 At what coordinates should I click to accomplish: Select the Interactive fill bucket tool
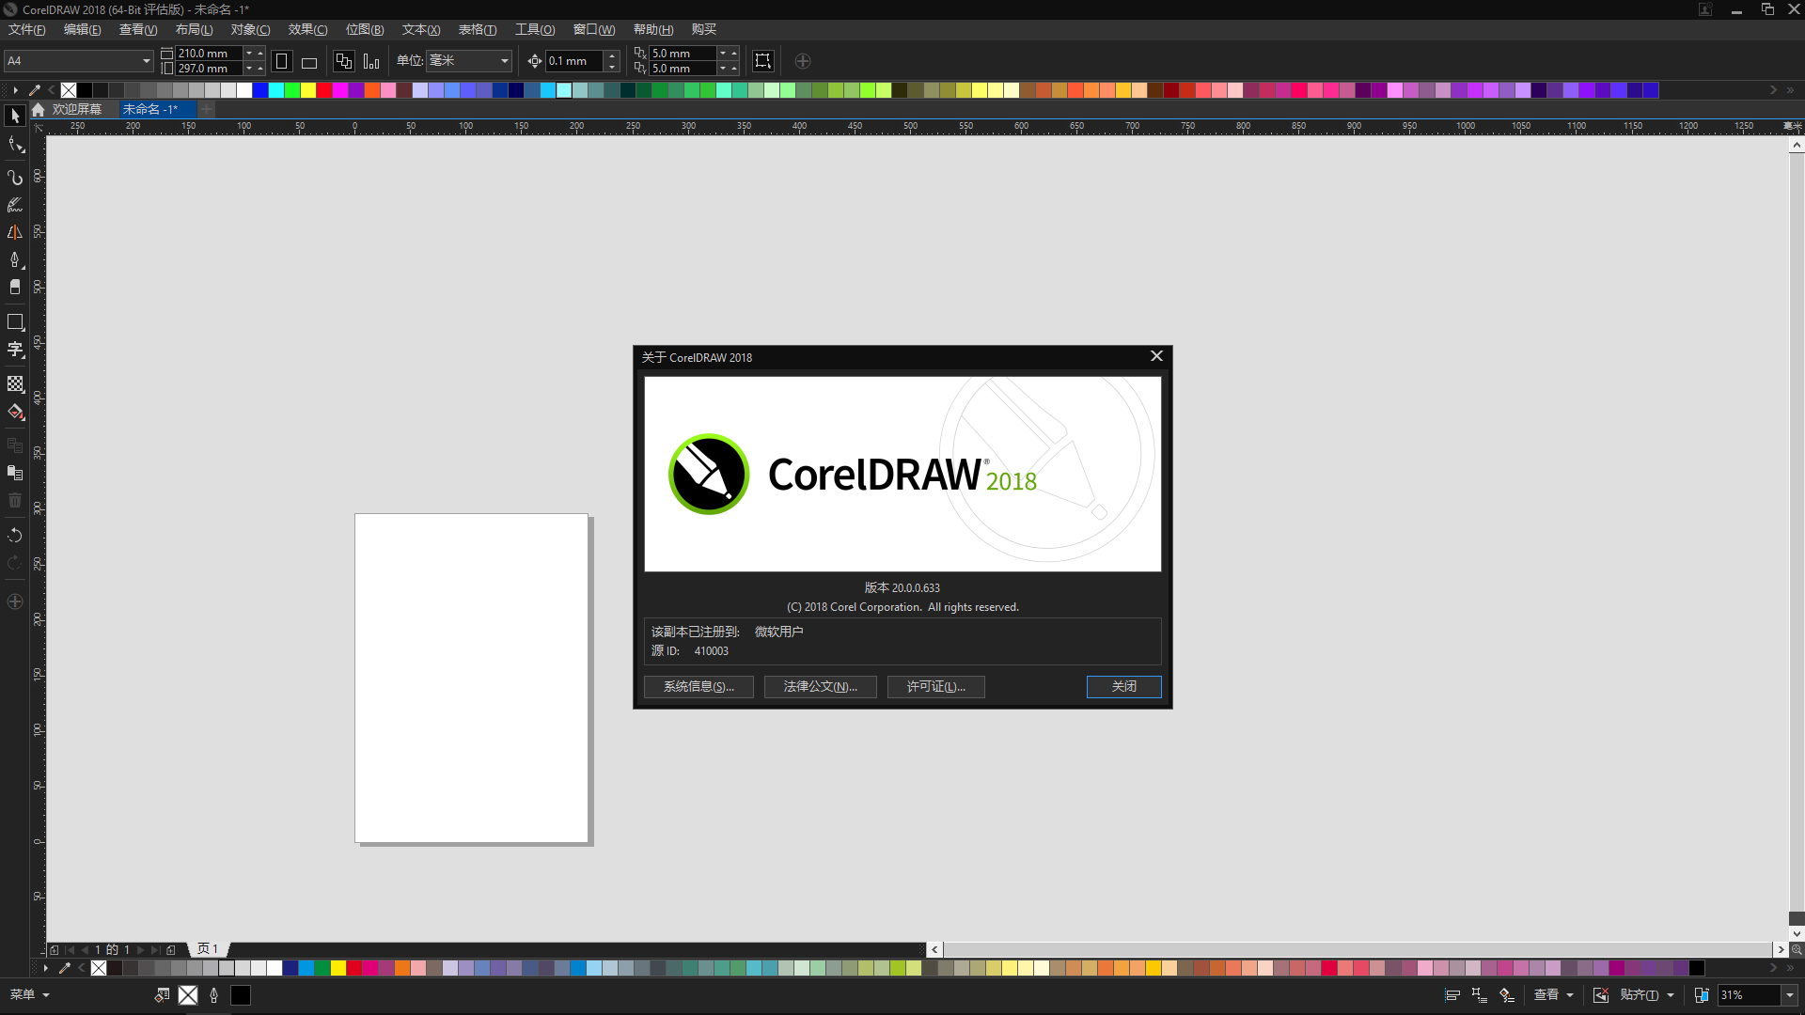15,412
